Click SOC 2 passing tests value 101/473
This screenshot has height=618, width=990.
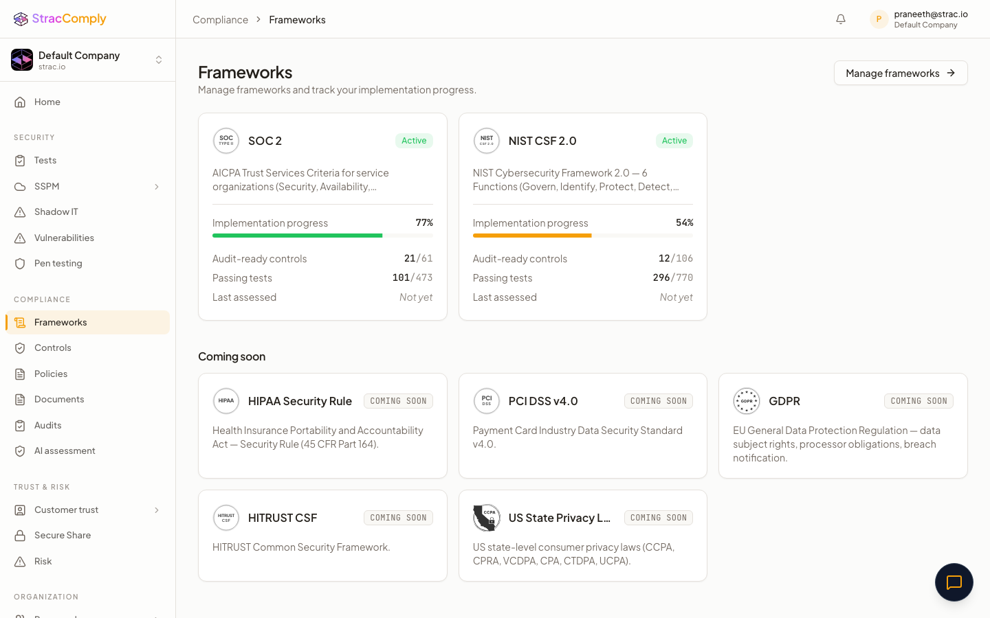[412, 277]
